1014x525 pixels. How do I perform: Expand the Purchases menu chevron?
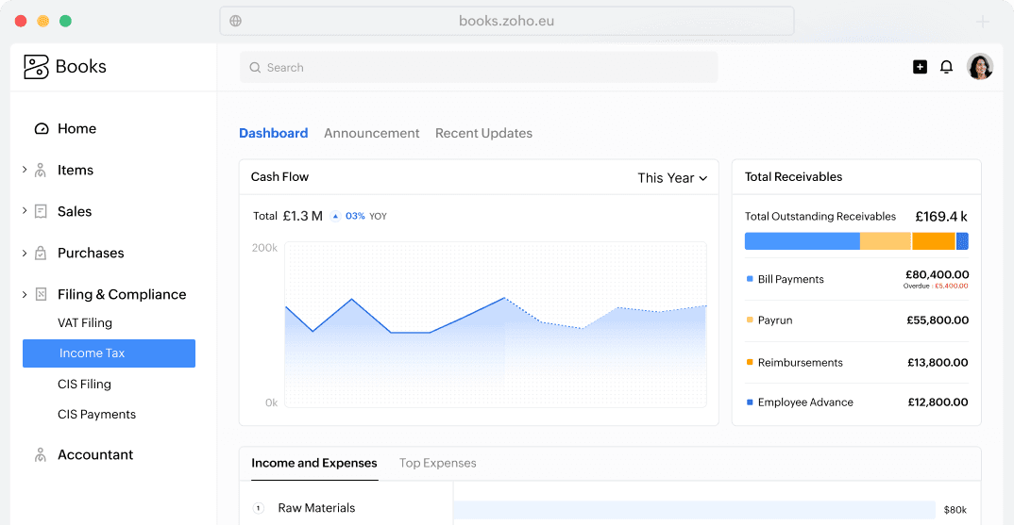tap(25, 253)
